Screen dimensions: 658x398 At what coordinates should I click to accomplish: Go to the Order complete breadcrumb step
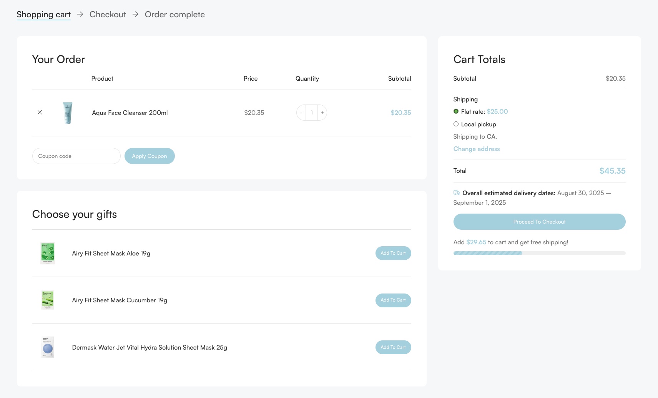(175, 15)
